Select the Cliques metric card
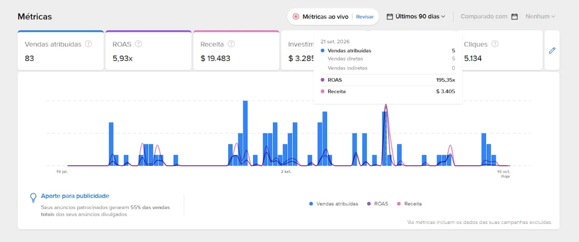This screenshot has width=579, height=242. (502, 50)
